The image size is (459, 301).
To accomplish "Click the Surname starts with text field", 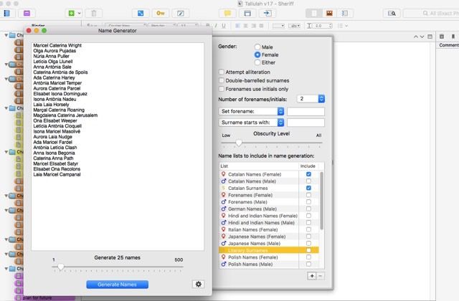I will pos(306,123).
